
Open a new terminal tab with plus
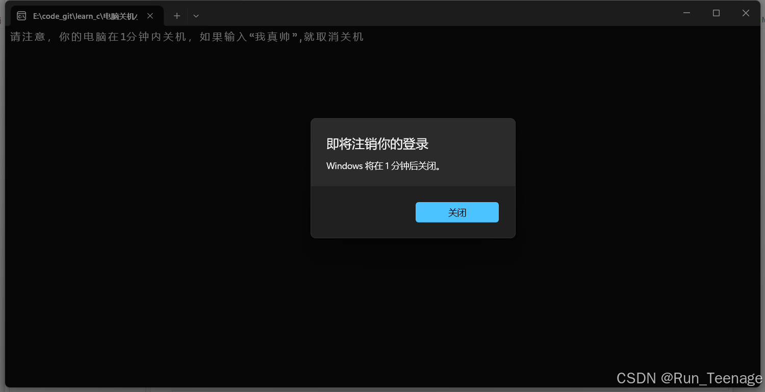point(177,16)
